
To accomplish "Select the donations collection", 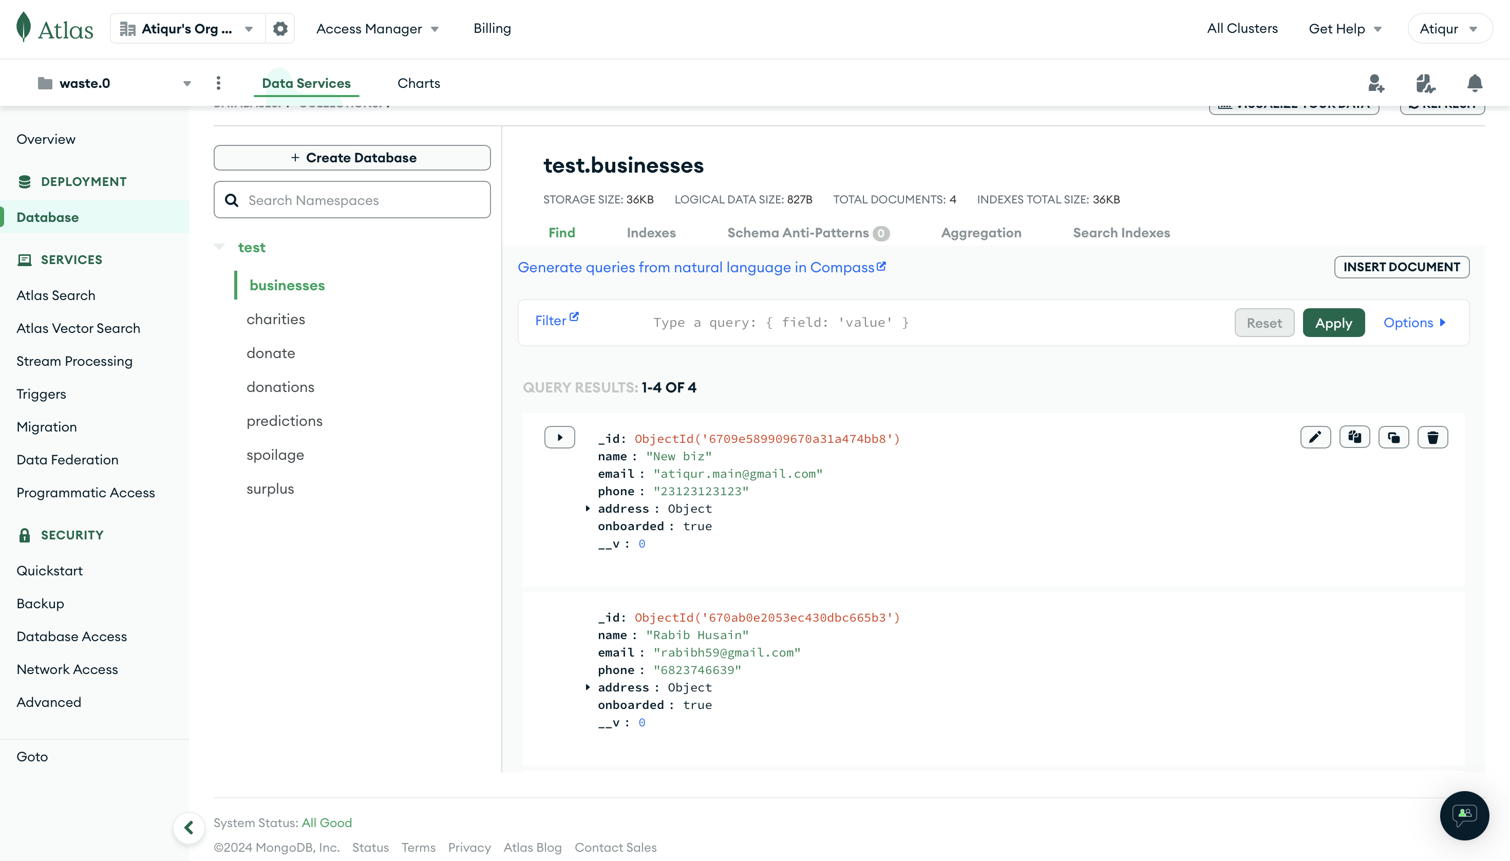I will (280, 387).
